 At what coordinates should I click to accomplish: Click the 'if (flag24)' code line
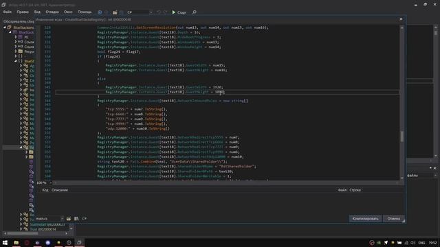(x=109, y=56)
